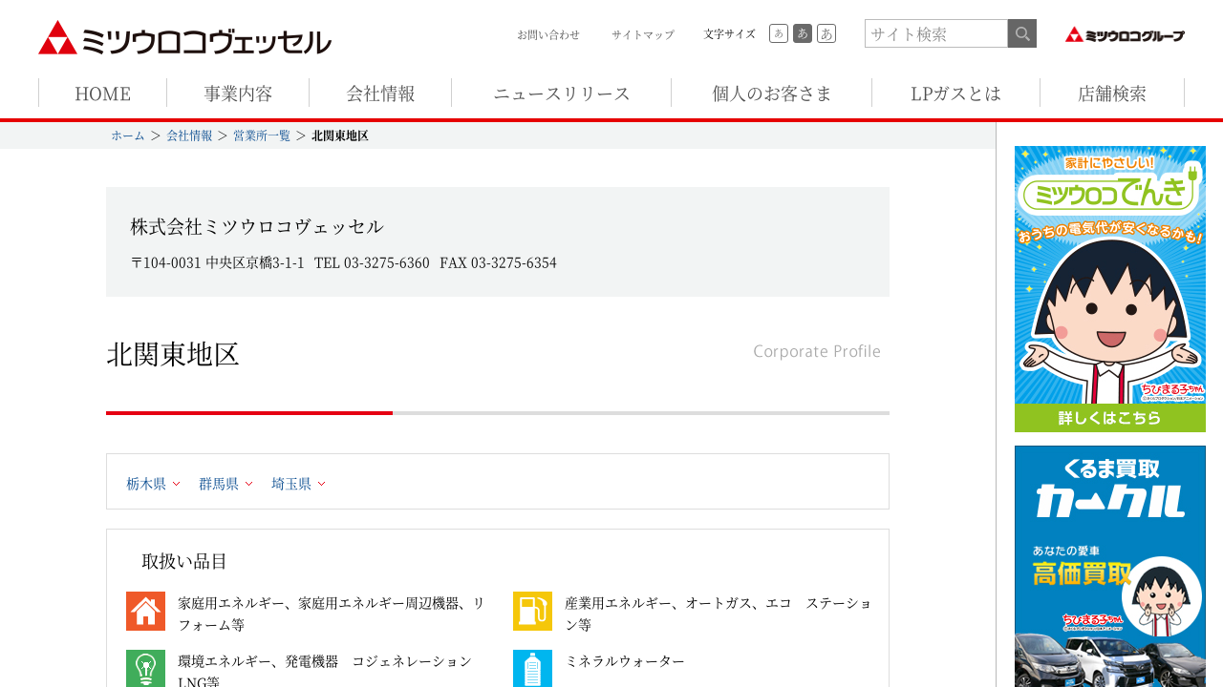Select medium font size button
Screen dimensions: 1223x687
[803, 33]
